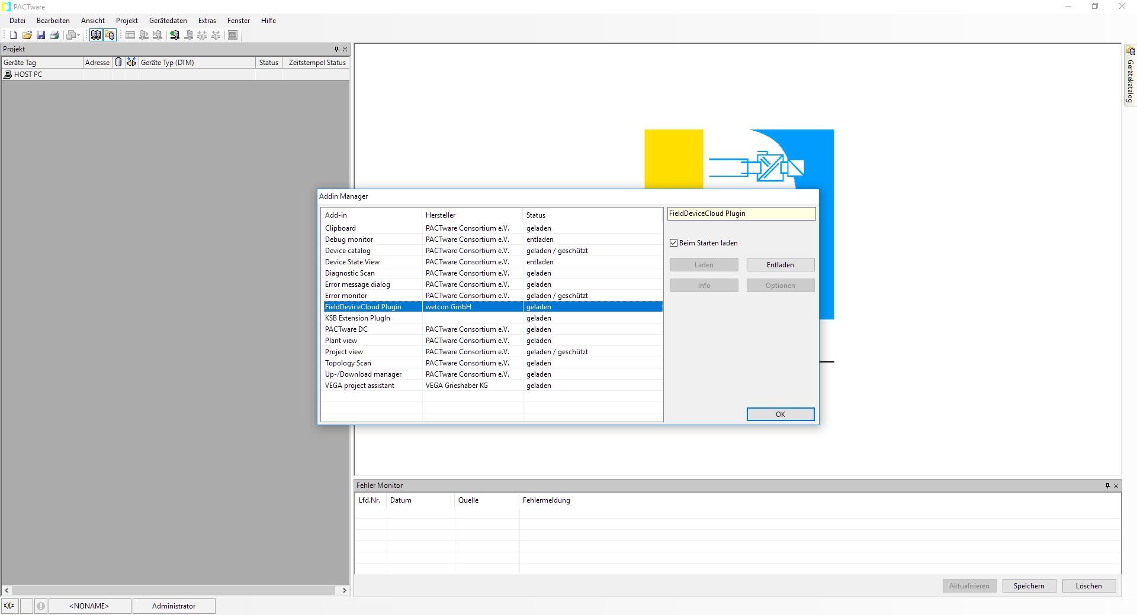Click the Add device toolbar icon
Viewport: 1137px width, 615px height.
click(175, 35)
